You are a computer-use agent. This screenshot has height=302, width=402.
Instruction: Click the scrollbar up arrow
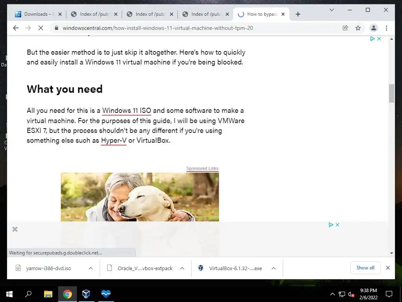(x=391, y=39)
